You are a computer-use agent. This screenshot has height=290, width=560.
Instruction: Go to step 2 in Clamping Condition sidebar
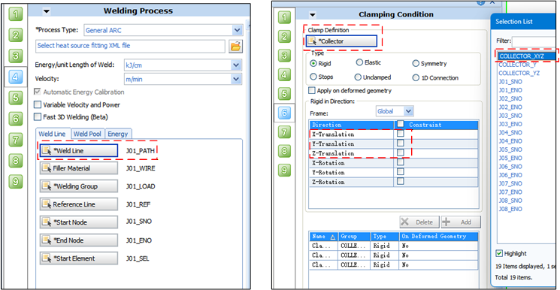(284, 36)
